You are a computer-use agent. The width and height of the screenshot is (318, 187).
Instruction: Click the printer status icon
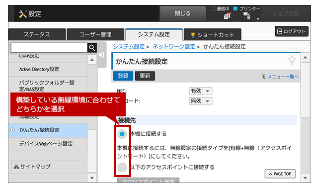(x=247, y=15)
